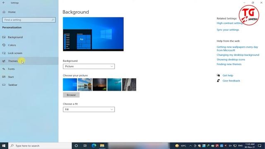Click the Give feedback link
Image resolution: width=265 pixels, height=149 pixels.
231,81
